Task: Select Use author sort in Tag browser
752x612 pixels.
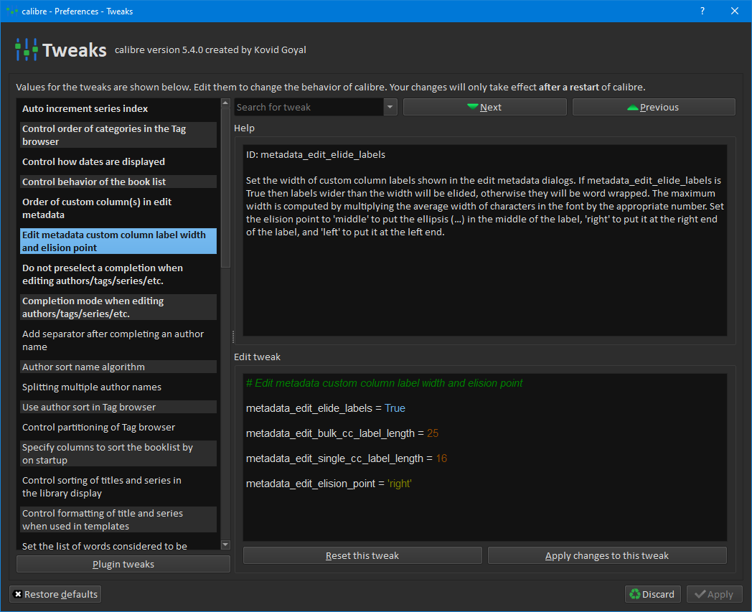Action: 118,408
